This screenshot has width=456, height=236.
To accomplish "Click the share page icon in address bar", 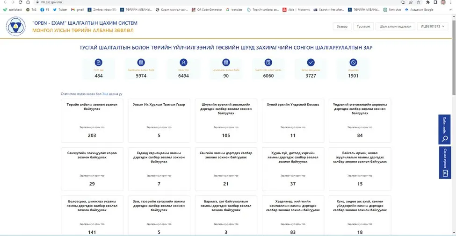I will click(x=411, y=2).
